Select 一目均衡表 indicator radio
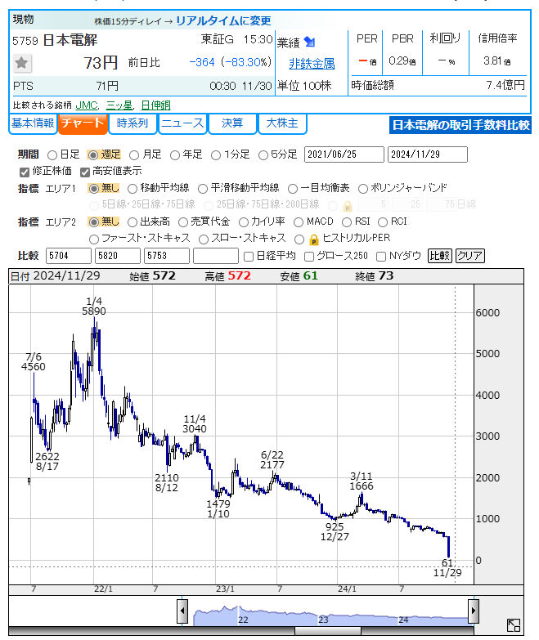Viewport: 539px width, 640px height. (x=292, y=189)
